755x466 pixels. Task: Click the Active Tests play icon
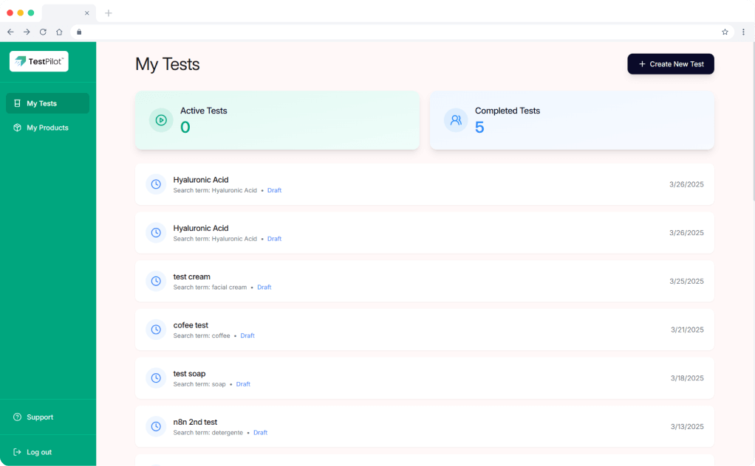(161, 120)
